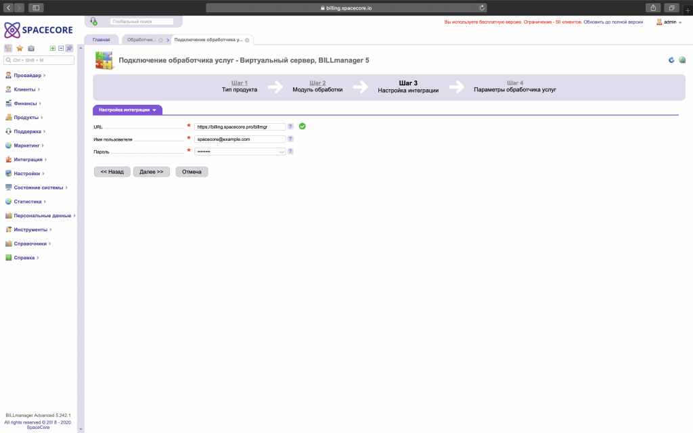This screenshot has height=433, width=693.
Task: Click the help icon beside Имя пользователя field
Action: point(290,139)
